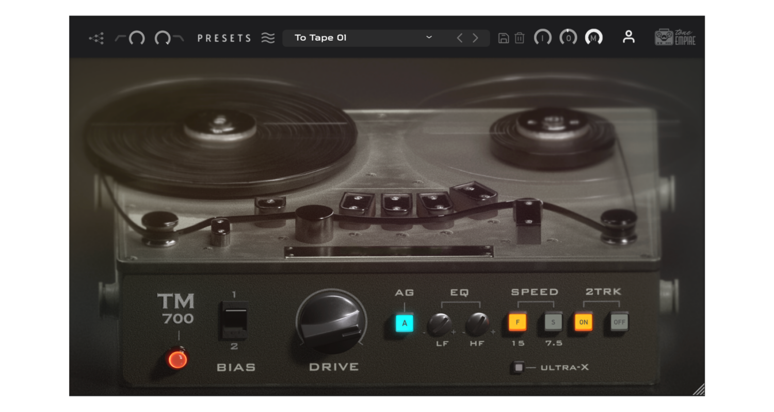Delete the preset using the trash icon
774x412 pixels.
(x=519, y=38)
